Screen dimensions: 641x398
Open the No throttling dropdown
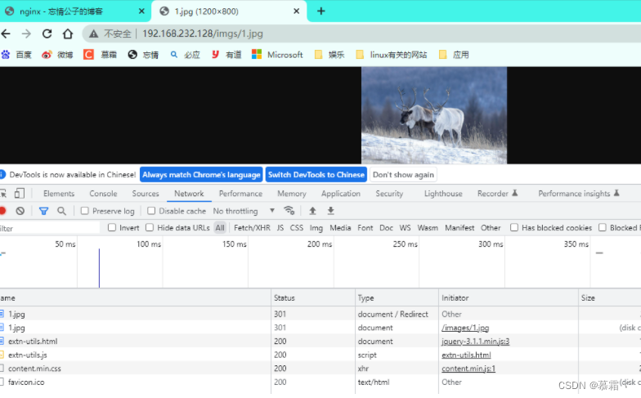pyautogui.click(x=244, y=211)
